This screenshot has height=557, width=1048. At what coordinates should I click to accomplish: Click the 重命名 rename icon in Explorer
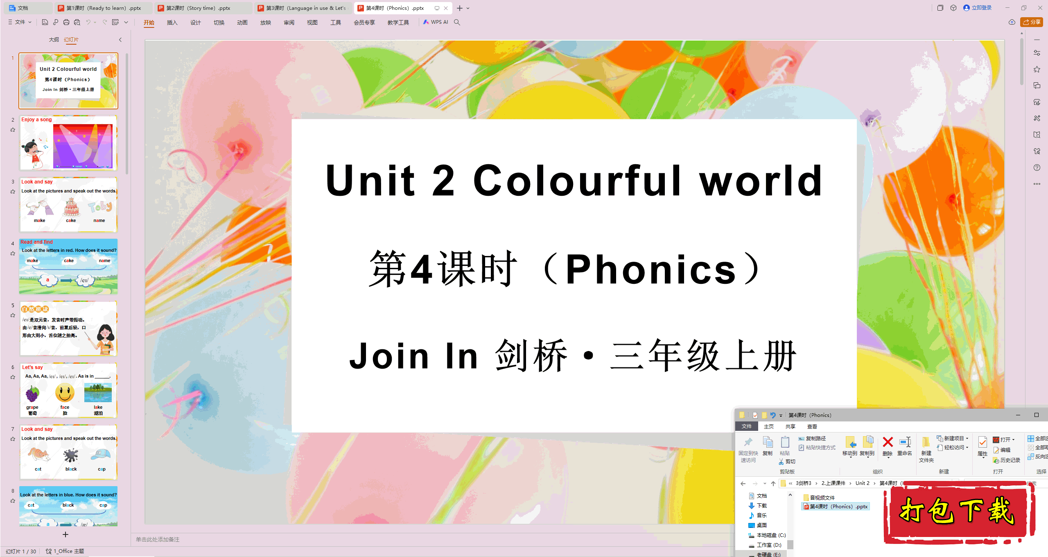[x=905, y=446]
